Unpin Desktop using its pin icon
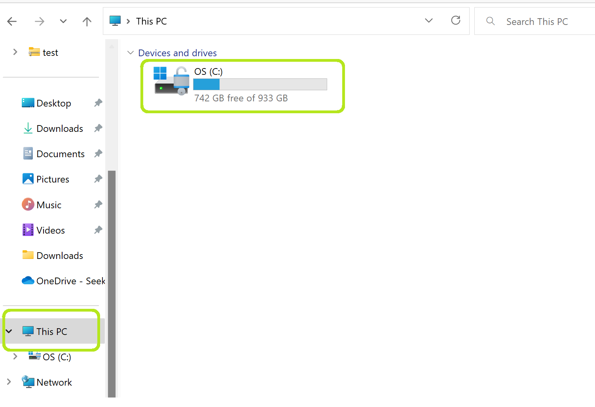This screenshot has width=595, height=407. point(98,103)
